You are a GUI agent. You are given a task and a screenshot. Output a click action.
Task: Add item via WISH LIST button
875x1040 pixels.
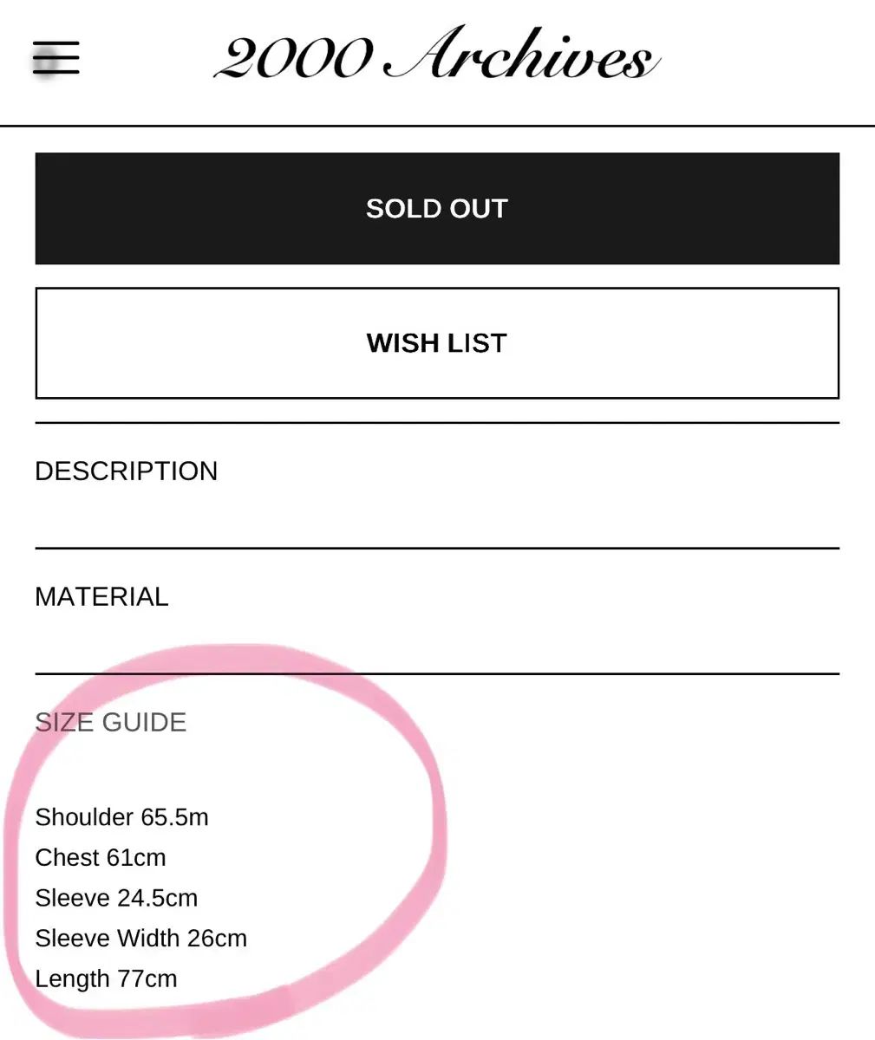[437, 343]
